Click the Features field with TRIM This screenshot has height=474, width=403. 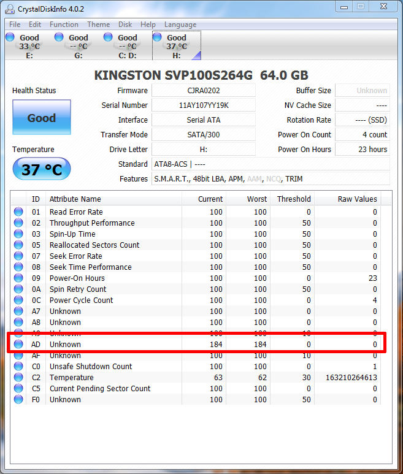point(271,178)
